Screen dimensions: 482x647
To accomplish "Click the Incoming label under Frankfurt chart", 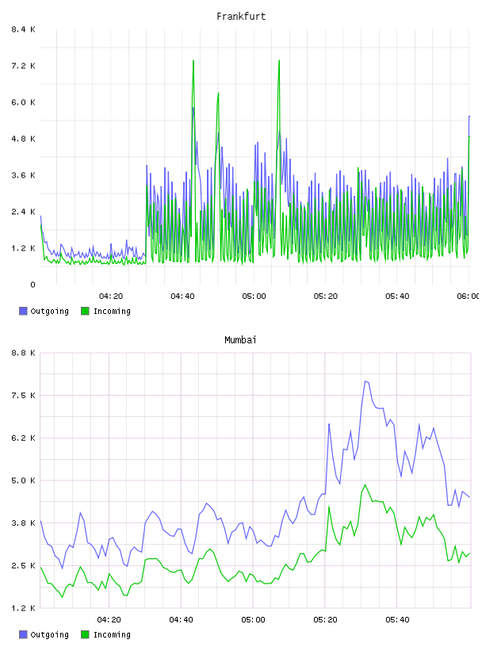I will point(112,311).
